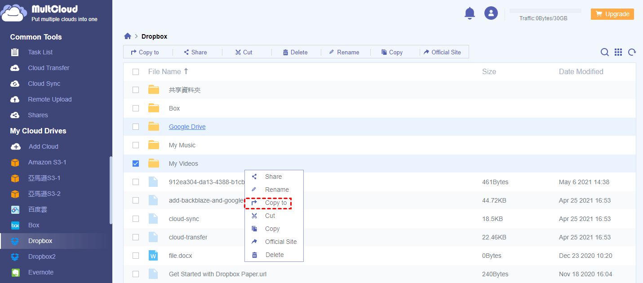Open Box folder name in list

point(174,108)
